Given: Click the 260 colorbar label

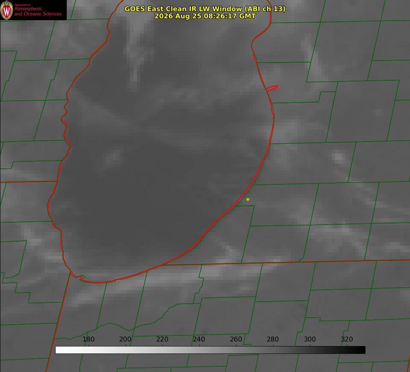Looking at the screenshot, I should [x=236, y=339].
